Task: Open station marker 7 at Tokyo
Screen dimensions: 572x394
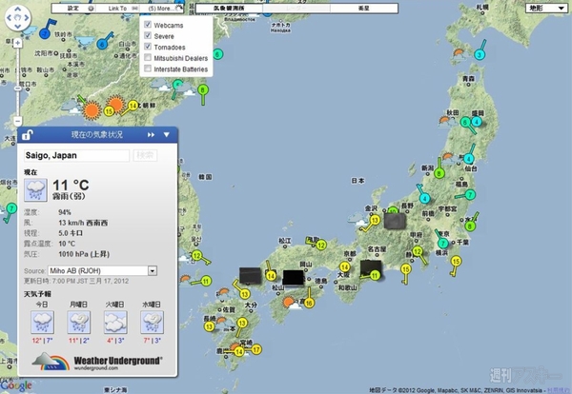Action: [443, 243]
